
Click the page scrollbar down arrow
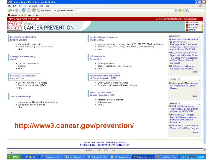click(204, 149)
